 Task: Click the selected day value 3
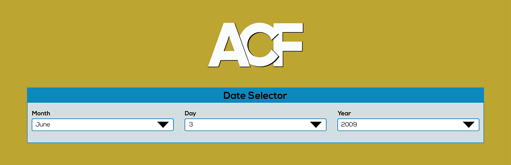click(x=191, y=125)
